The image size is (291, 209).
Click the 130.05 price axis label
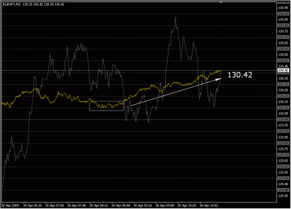[283, 114]
